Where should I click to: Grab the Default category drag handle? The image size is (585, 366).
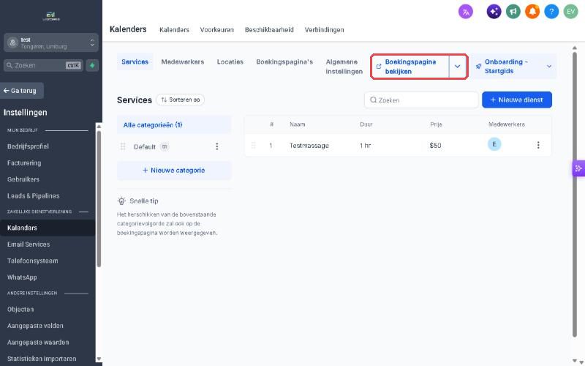(123, 146)
